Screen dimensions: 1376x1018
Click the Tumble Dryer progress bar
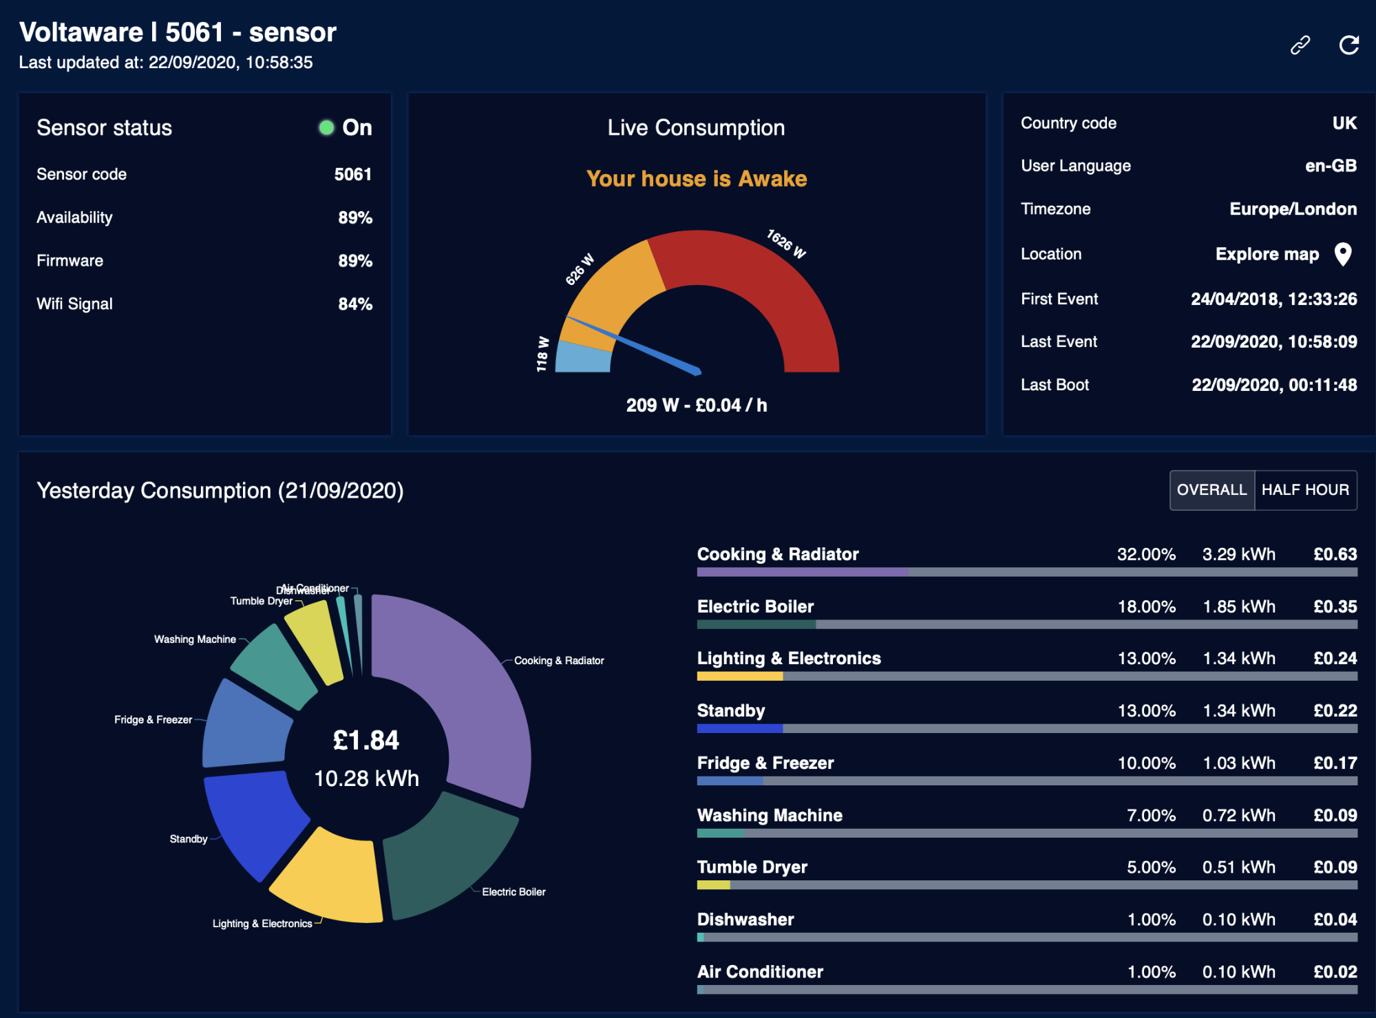pos(1027,885)
